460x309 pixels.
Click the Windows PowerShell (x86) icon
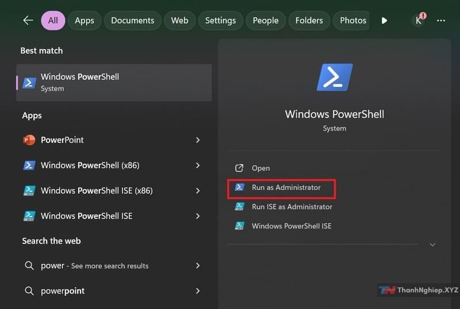29,165
